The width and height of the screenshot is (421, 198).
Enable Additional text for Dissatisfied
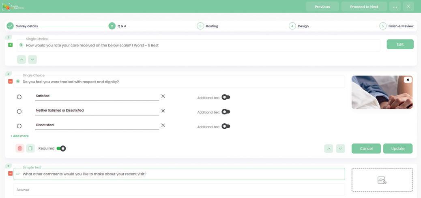[226, 126]
